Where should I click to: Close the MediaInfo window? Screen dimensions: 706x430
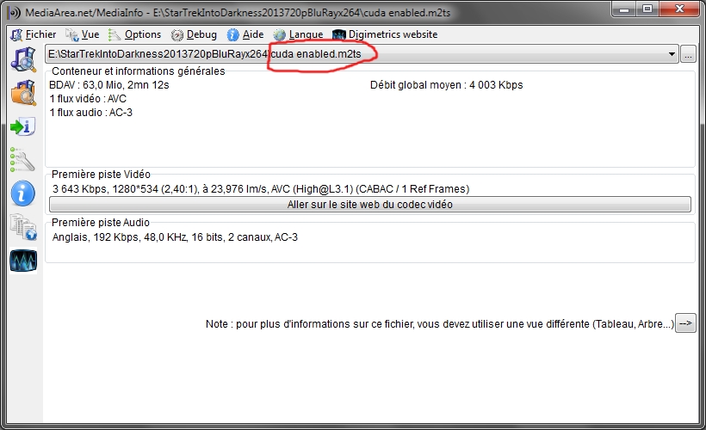click(x=680, y=9)
